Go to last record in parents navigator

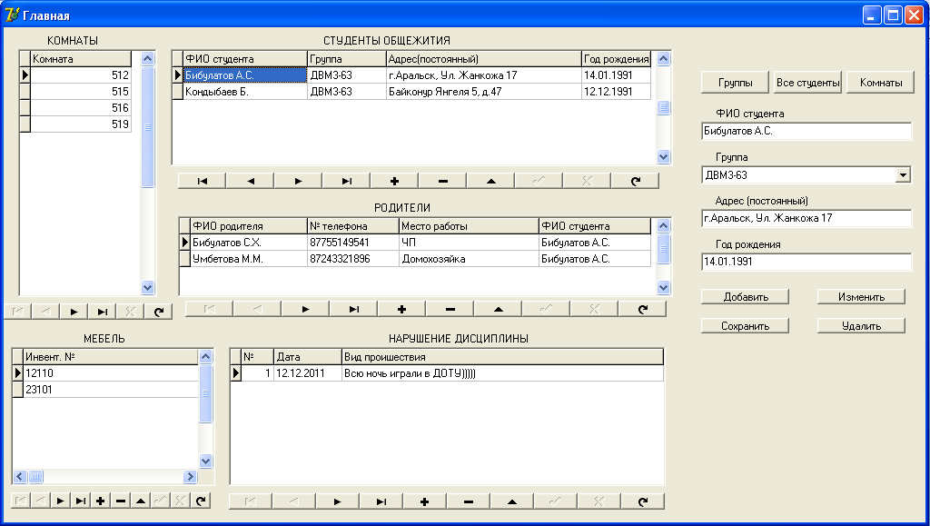click(353, 309)
